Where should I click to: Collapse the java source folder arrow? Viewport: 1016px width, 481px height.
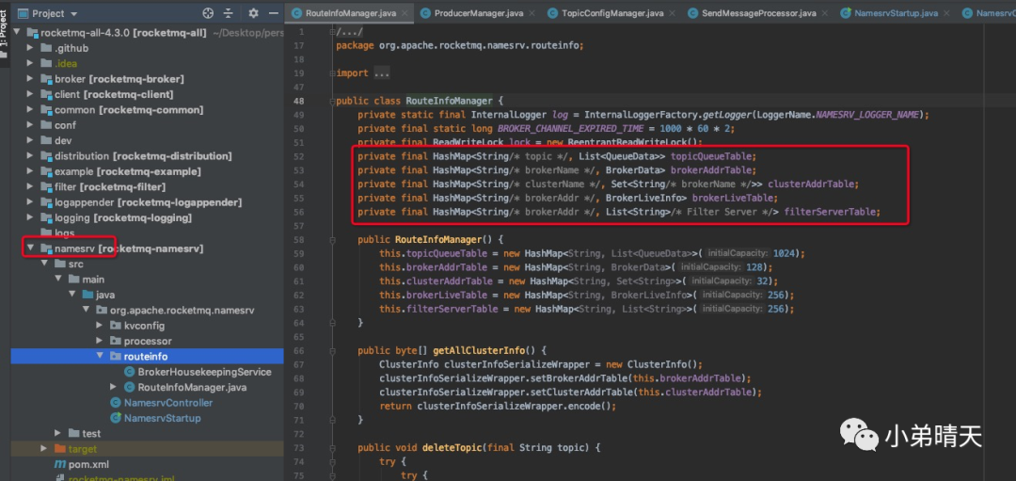pos(71,295)
